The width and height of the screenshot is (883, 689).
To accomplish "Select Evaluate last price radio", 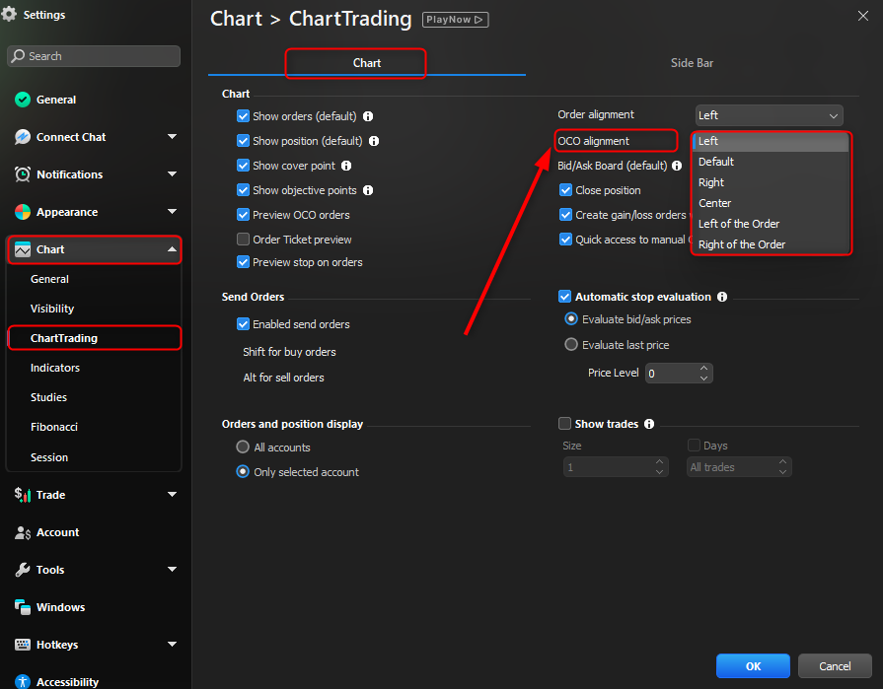I will click(571, 344).
